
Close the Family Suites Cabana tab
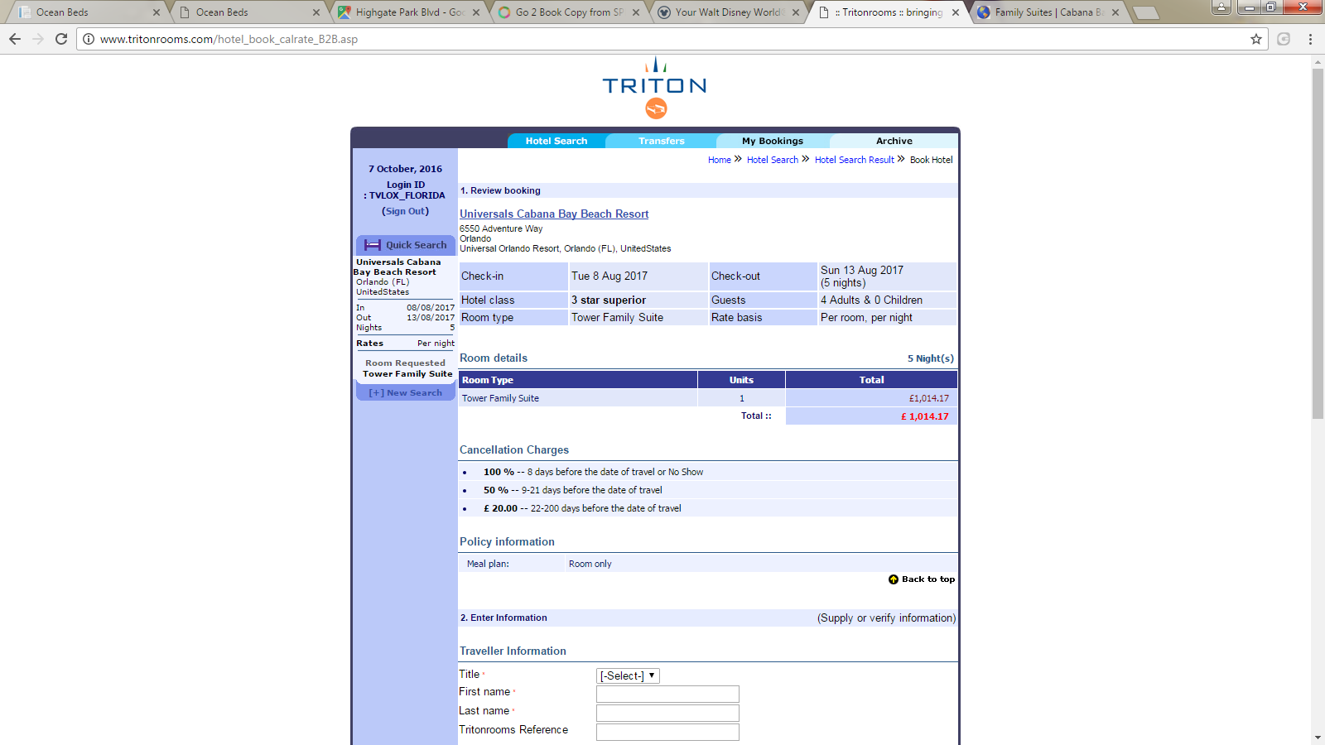click(1115, 12)
